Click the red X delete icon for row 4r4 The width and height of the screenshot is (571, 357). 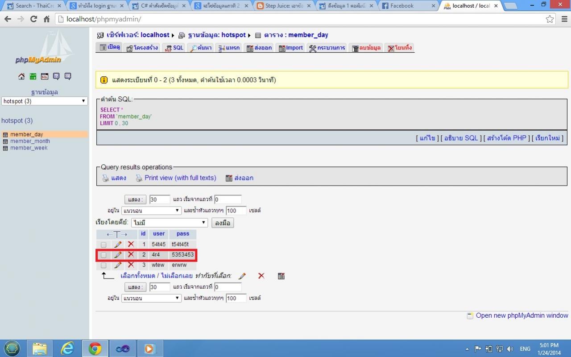tap(131, 255)
